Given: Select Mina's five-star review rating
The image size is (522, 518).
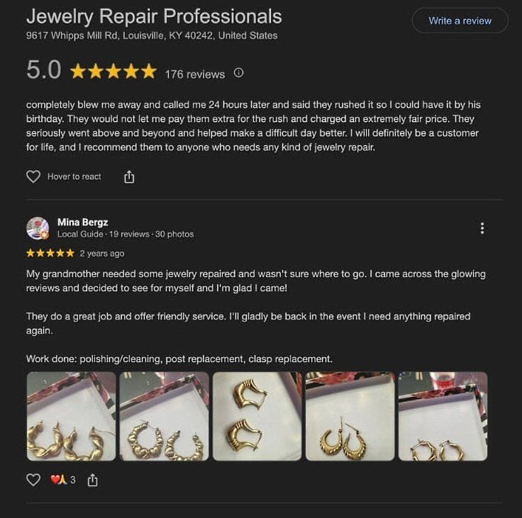Looking at the screenshot, I should [50, 253].
